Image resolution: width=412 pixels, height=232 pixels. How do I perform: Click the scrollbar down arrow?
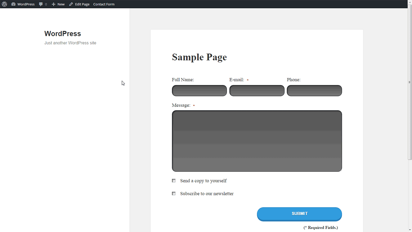[410, 230]
